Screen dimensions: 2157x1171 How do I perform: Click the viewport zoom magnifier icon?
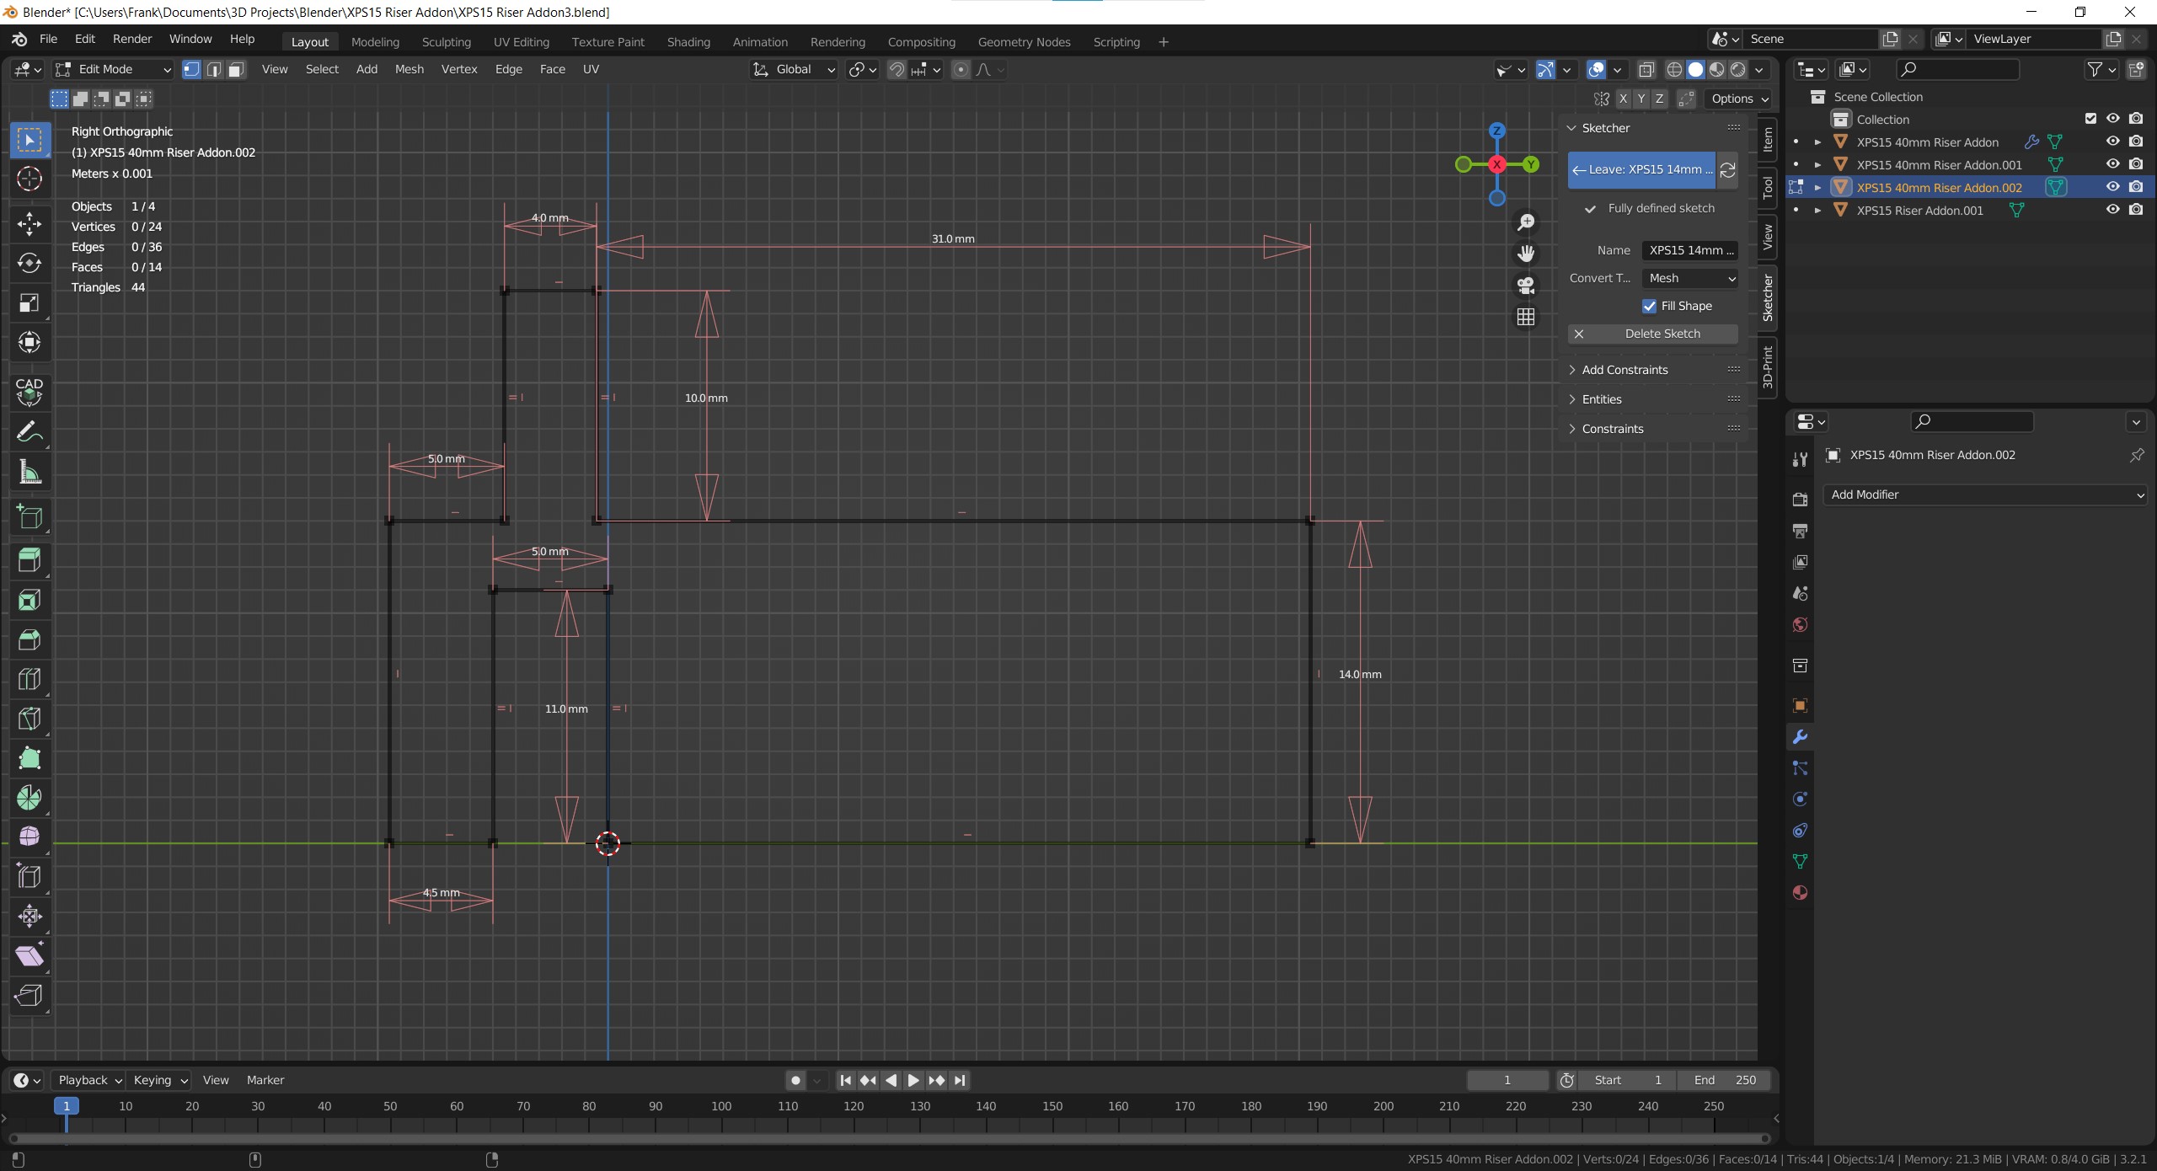point(1526,222)
